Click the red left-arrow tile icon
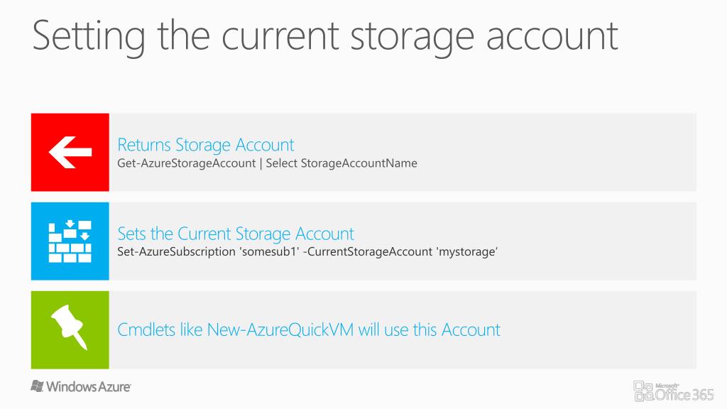 [70, 152]
